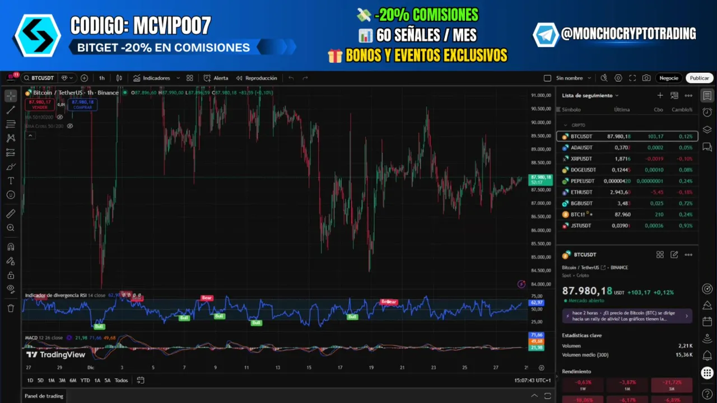Open the symbol tag dropdown next to BTCUSDT
The height and width of the screenshot is (403, 717).
(66, 78)
